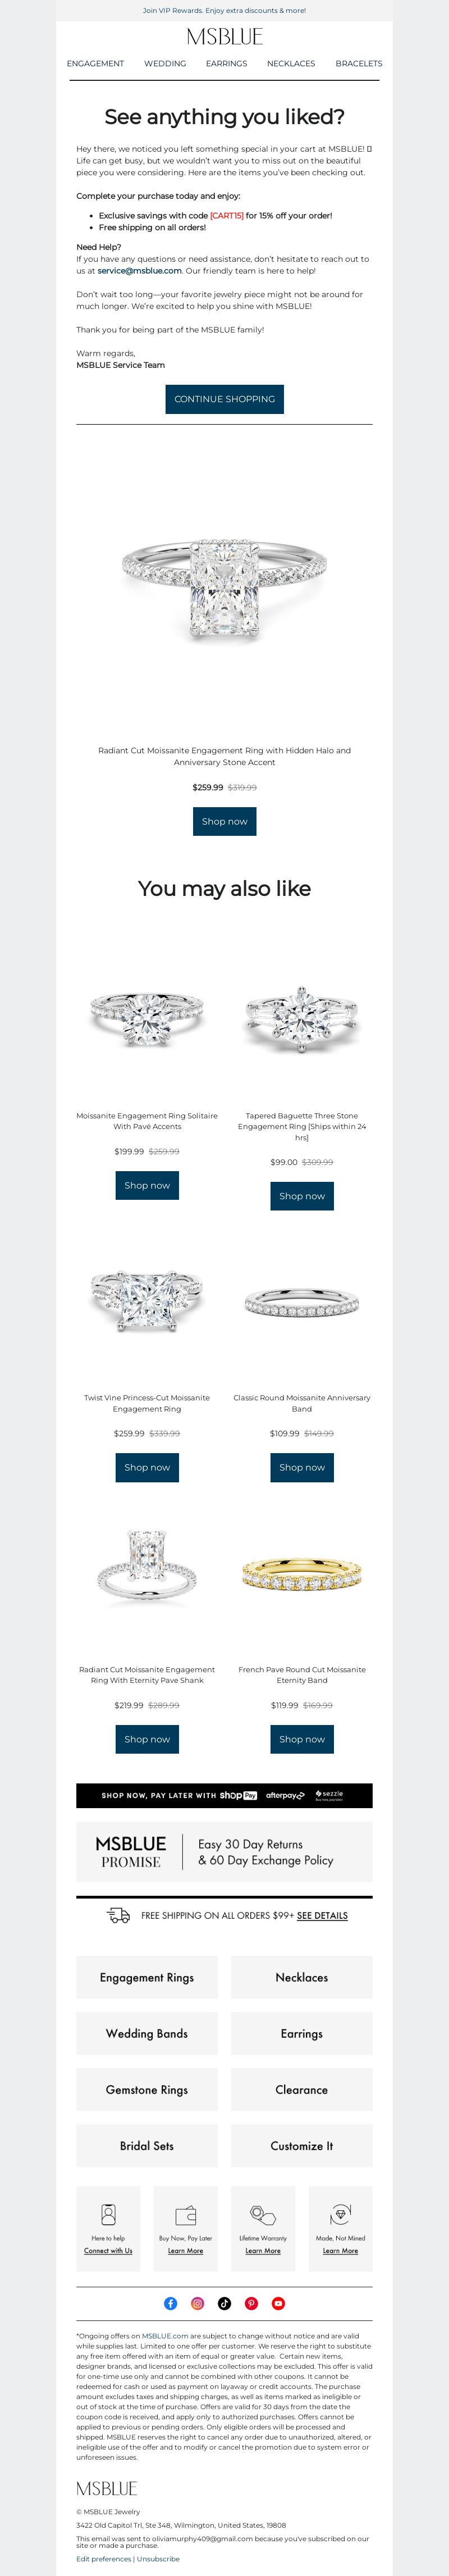Click the Unsubscribe link in the footer
The height and width of the screenshot is (2576, 449).
tap(158, 2559)
